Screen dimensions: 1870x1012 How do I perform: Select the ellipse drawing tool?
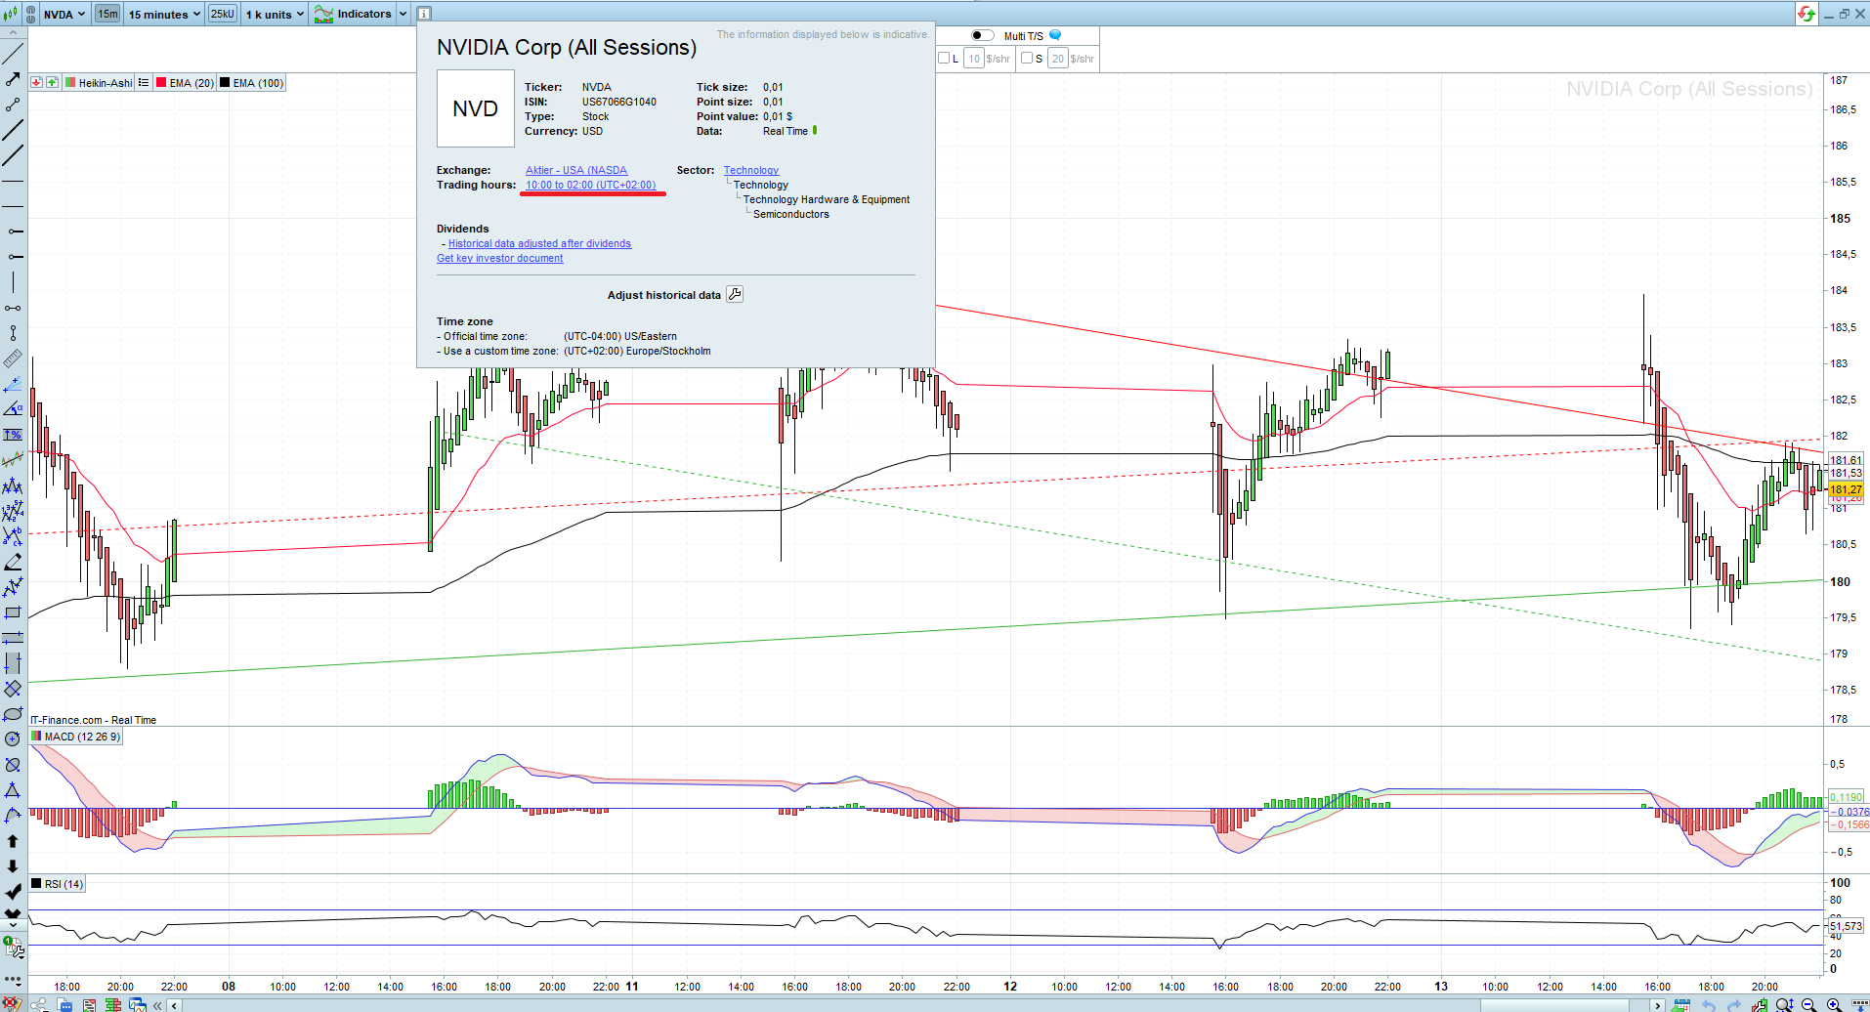coord(13,714)
